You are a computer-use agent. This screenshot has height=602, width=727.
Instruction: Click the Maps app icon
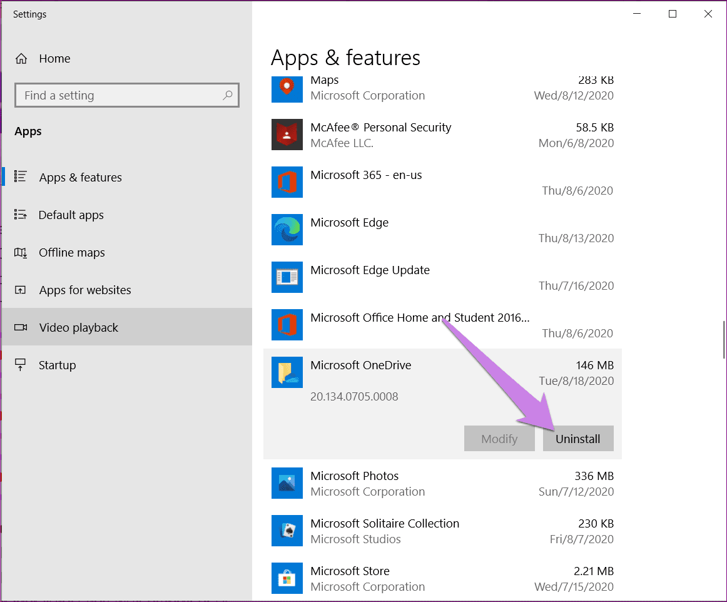pos(287,88)
